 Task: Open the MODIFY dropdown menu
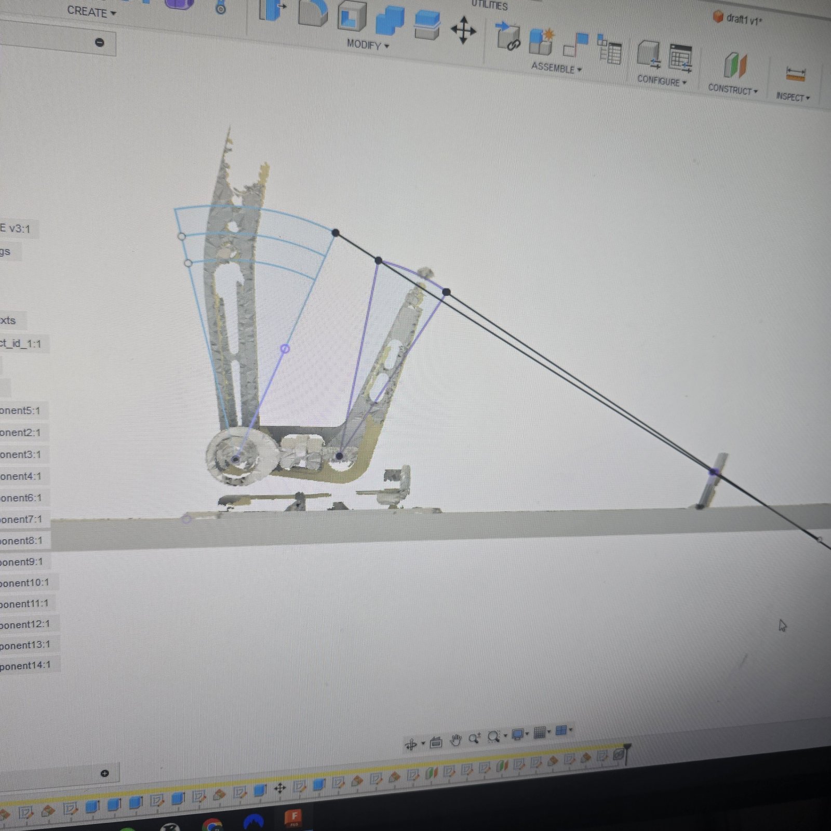[x=368, y=45]
